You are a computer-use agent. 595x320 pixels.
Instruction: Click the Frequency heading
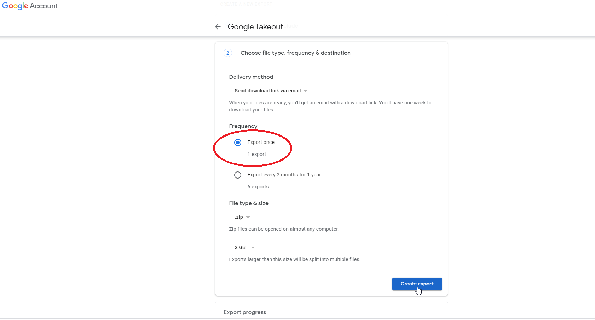pos(243,126)
